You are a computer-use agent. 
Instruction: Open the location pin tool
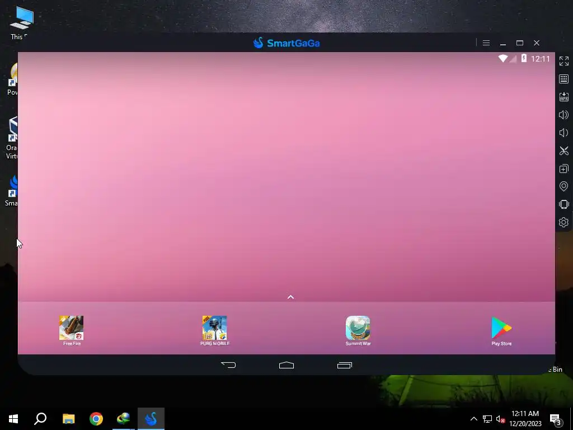click(564, 186)
